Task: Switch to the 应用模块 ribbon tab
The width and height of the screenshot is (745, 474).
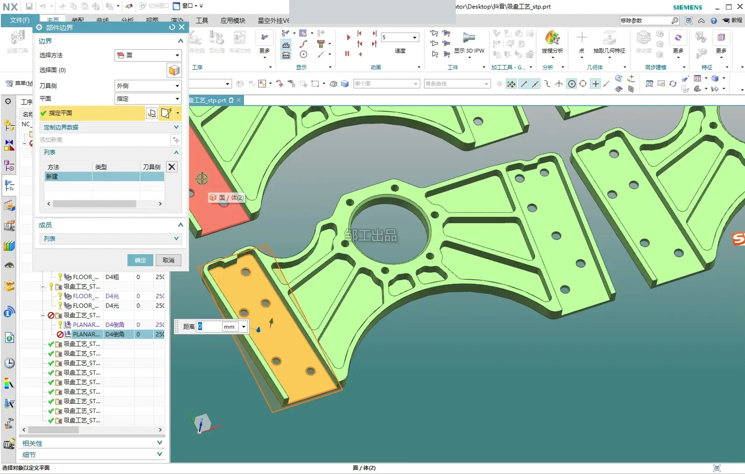Action: pos(233,20)
